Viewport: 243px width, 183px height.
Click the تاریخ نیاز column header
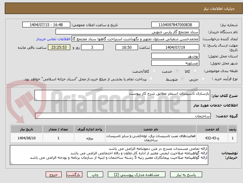[x=27, y=129]
